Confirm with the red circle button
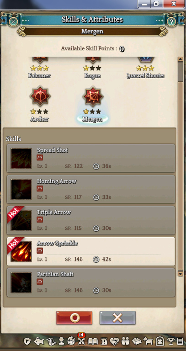The image size is (186, 351). click(74, 318)
